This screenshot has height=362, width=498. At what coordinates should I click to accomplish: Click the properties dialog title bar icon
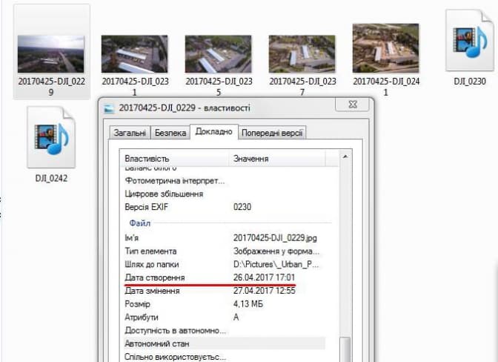(x=110, y=108)
